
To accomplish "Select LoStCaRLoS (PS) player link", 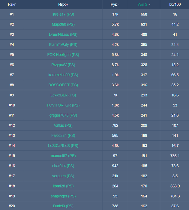I will (63, 145).
